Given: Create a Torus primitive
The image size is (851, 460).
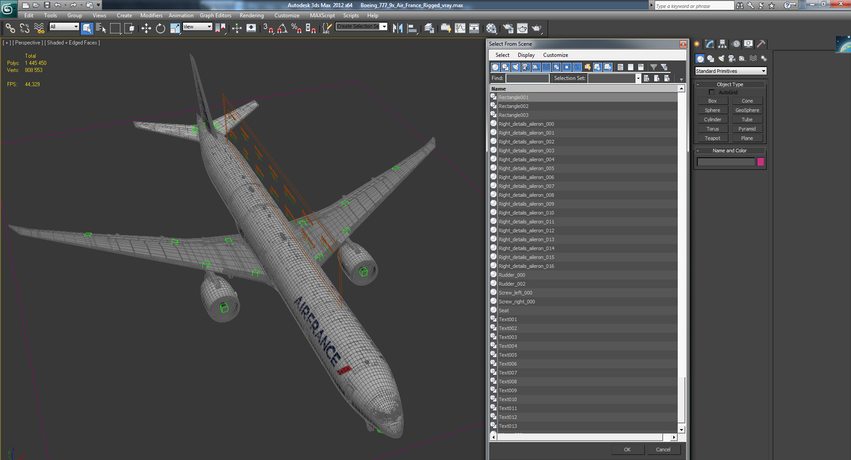Looking at the screenshot, I should tap(712, 129).
